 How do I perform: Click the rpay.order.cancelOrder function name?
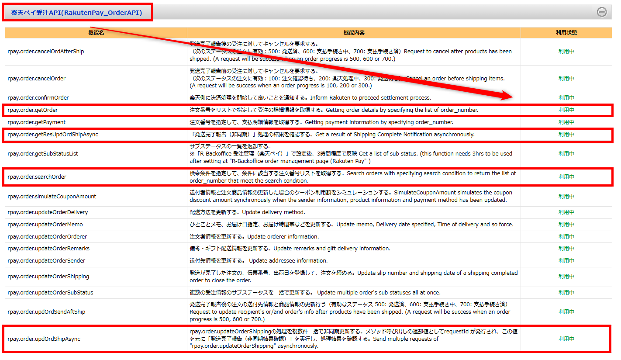click(x=37, y=79)
